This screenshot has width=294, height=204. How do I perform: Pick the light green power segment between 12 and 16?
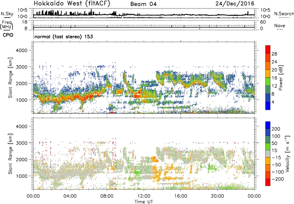coord(268,82)
